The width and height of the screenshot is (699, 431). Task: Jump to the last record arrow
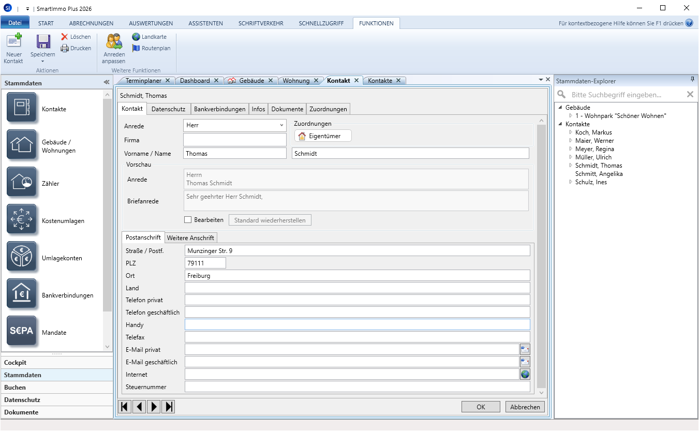(x=168, y=407)
